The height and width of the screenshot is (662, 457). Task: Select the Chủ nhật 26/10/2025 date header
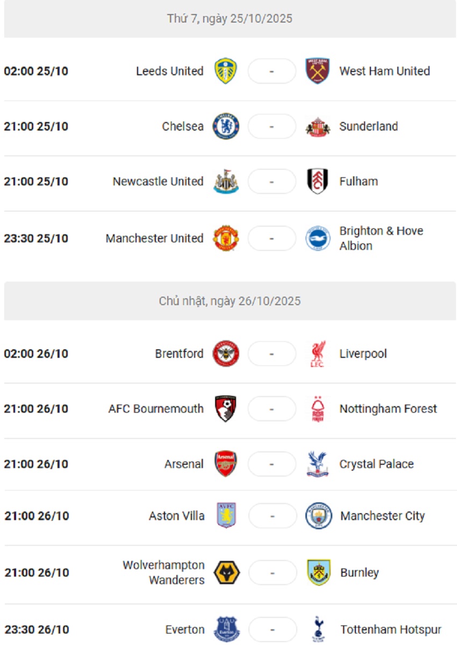(230, 301)
